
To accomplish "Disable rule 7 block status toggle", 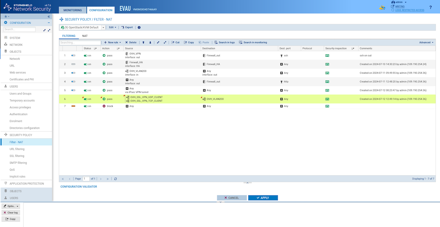I will pos(85,106).
